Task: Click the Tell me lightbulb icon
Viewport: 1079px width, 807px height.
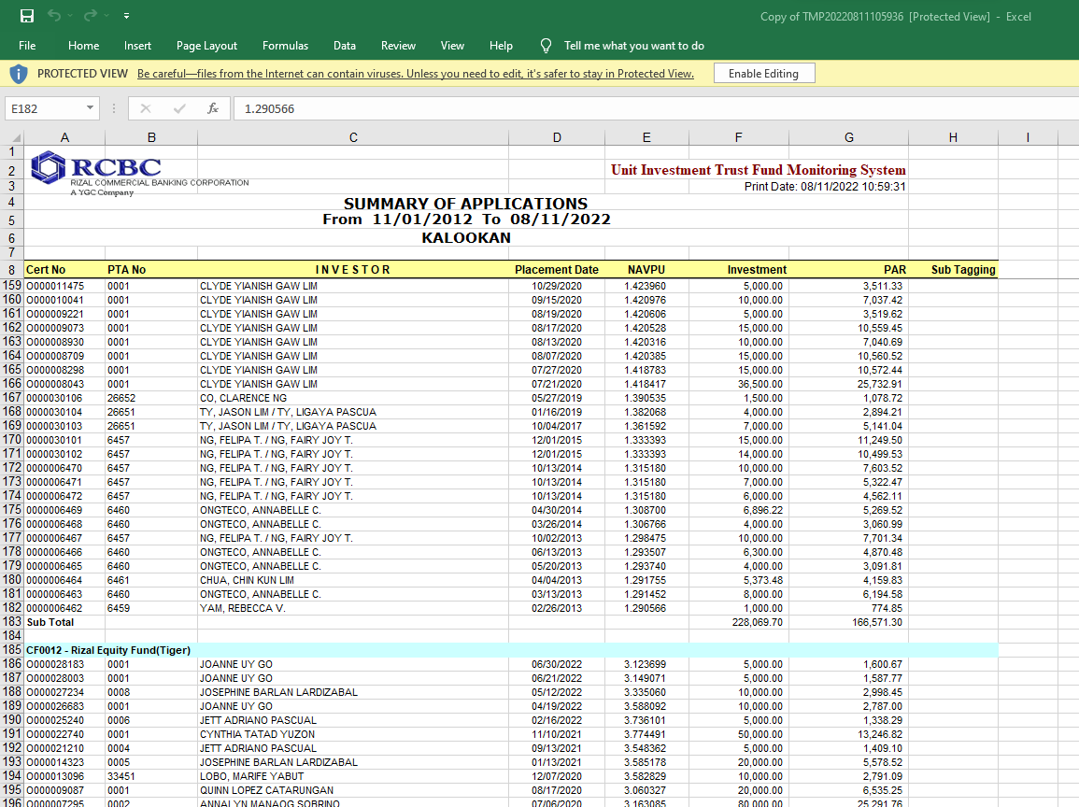Action: pyautogui.click(x=547, y=46)
